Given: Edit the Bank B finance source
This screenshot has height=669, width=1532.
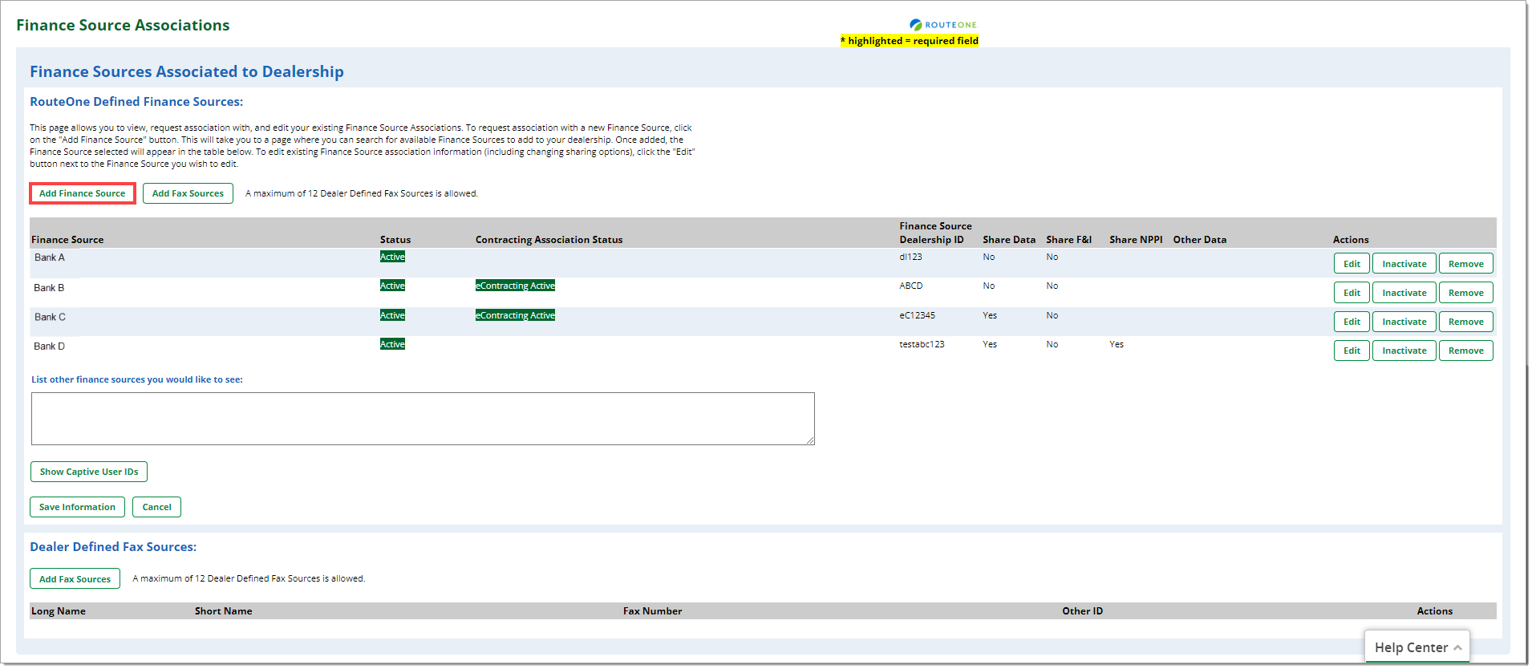Looking at the screenshot, I should [x=1352, y=293].
